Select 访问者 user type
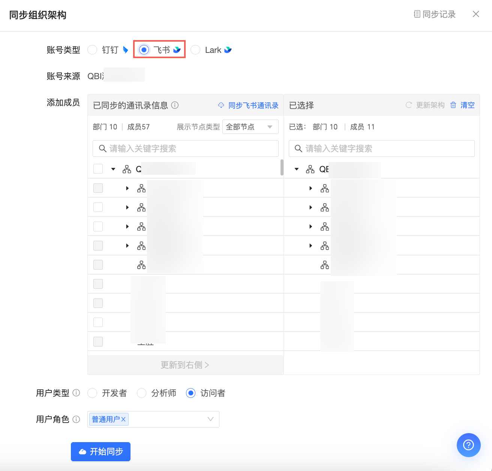The width and height of the screenshot is (492, 471). tap(191, 393)
